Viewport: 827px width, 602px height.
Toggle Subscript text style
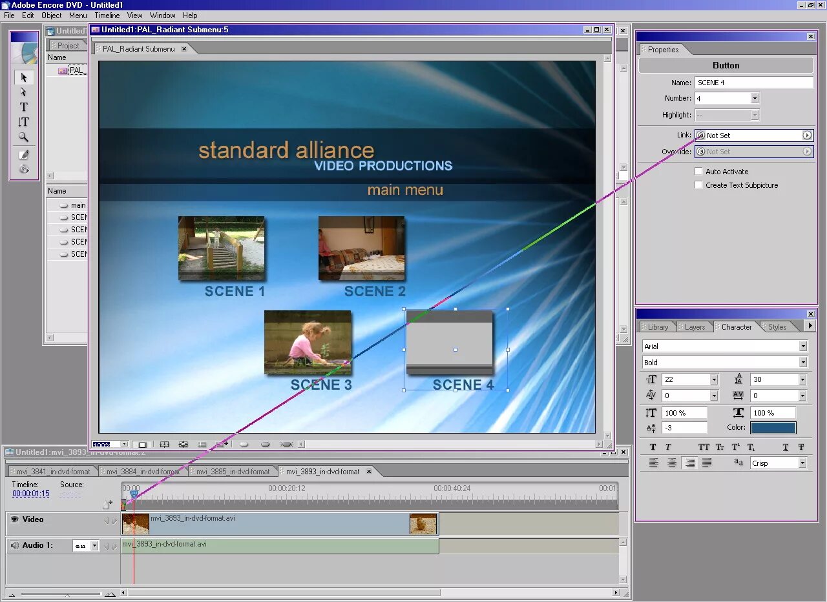click(x=751, y=446)
